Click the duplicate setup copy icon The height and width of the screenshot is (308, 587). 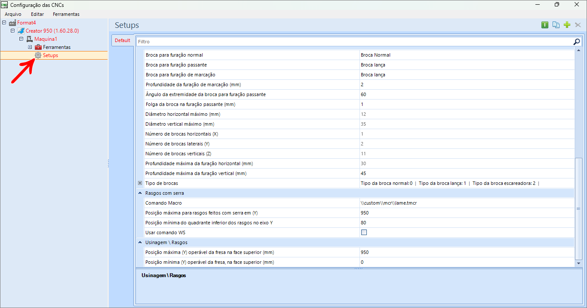click(556, 25)
